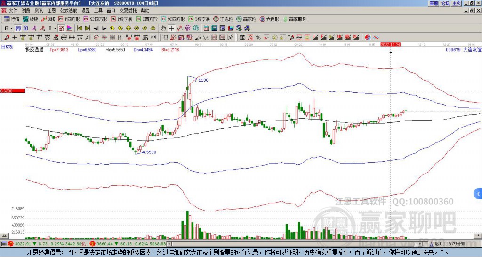Screen dimensions: 482x257
Task: Click the percent % retracement tool
Action: point(258,38)
